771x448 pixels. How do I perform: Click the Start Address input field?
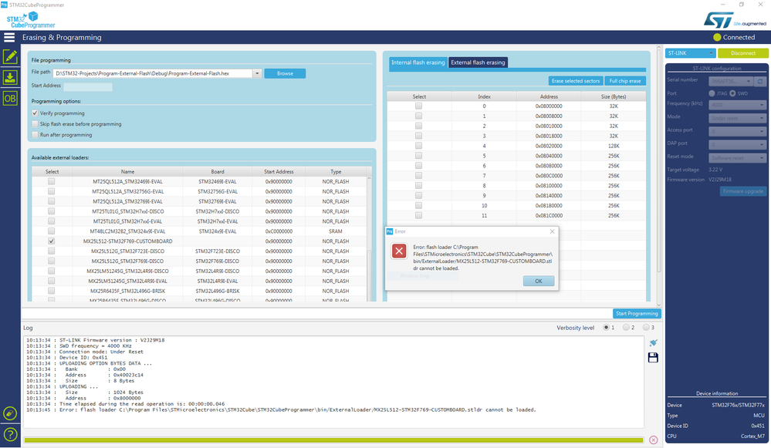click(x=87, y=87)
